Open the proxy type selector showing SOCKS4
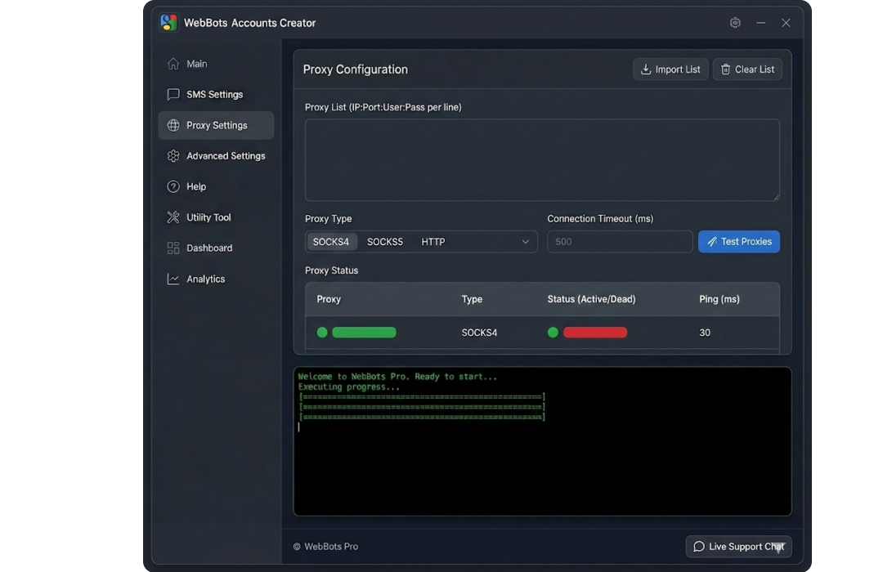Screen dimensions: 883x572 [331, 241]
